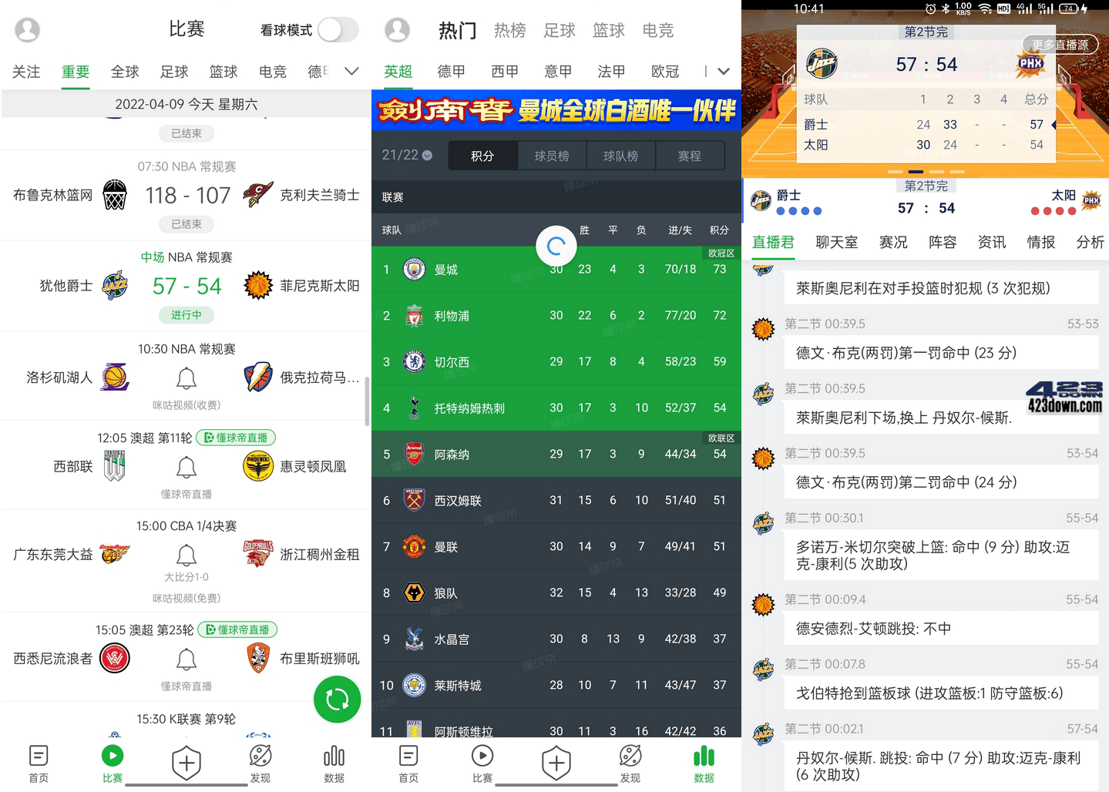
Task: Tap the 更多直播源 button
Action: click(x=1060, y=45)
